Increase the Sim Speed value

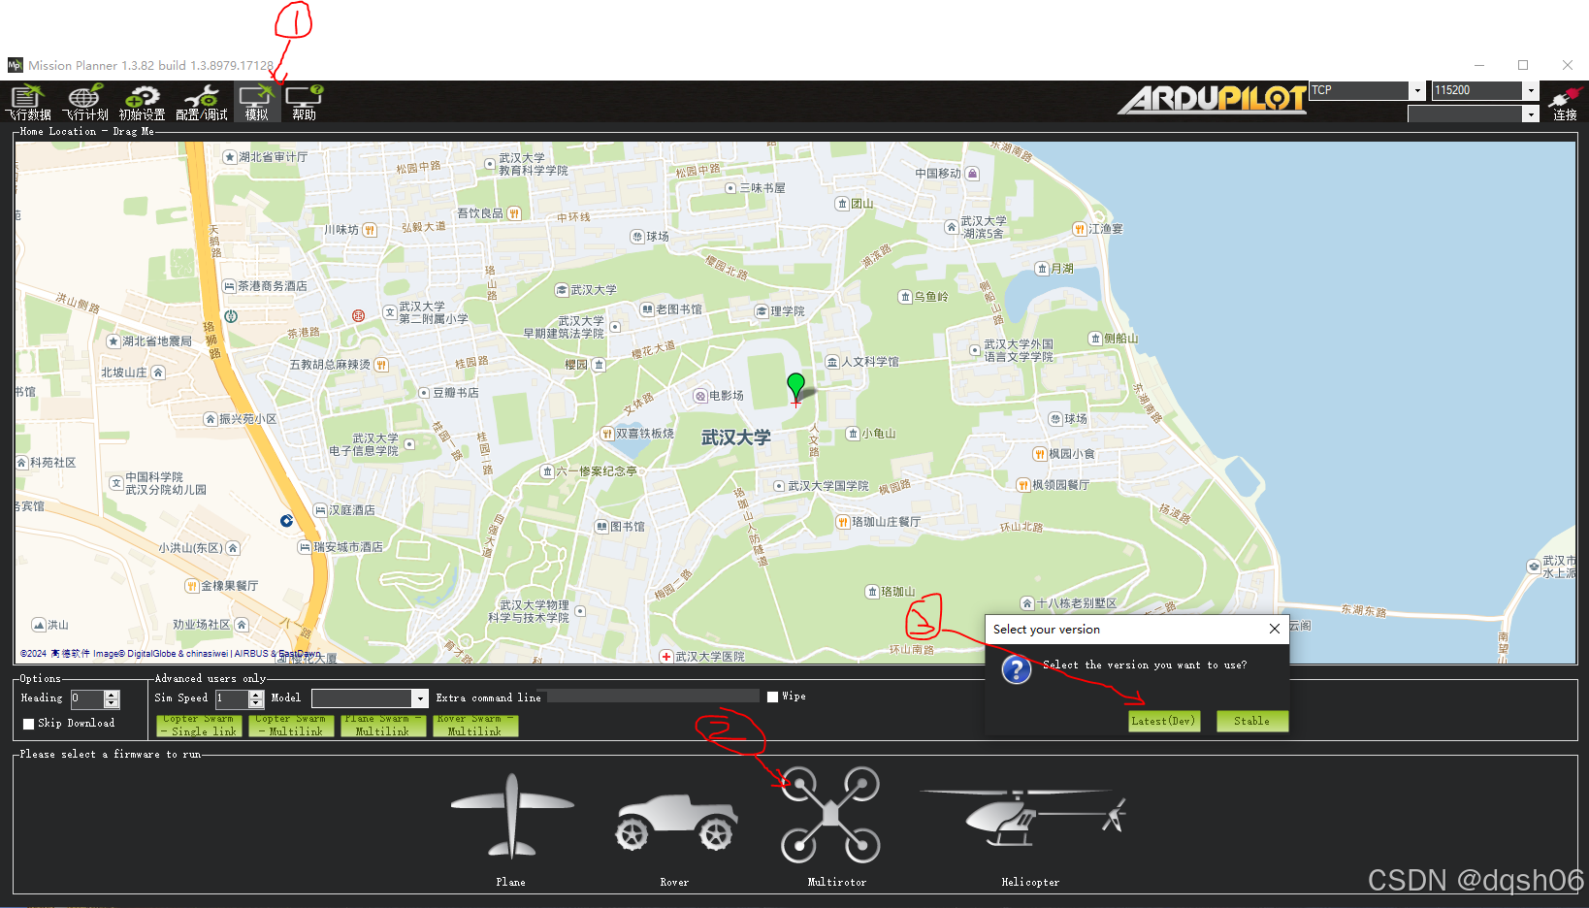click(x=256, y=695)
